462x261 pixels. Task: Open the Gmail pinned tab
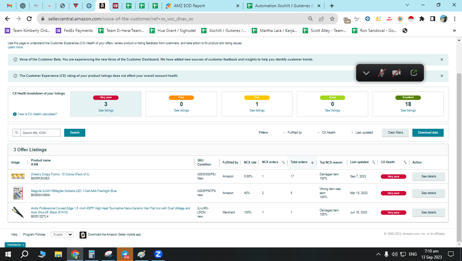10,6
